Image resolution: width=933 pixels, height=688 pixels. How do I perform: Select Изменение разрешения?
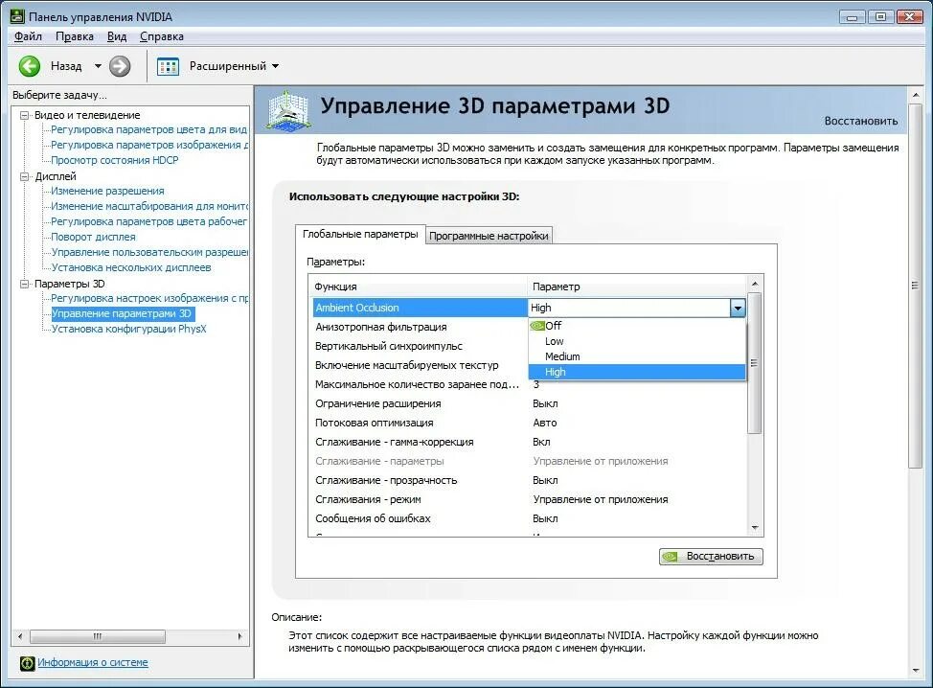[107, 191]
